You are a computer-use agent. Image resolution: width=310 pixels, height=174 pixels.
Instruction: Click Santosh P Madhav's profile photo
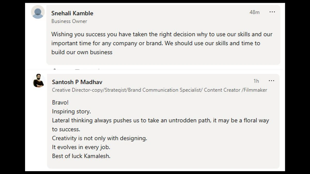39,81
